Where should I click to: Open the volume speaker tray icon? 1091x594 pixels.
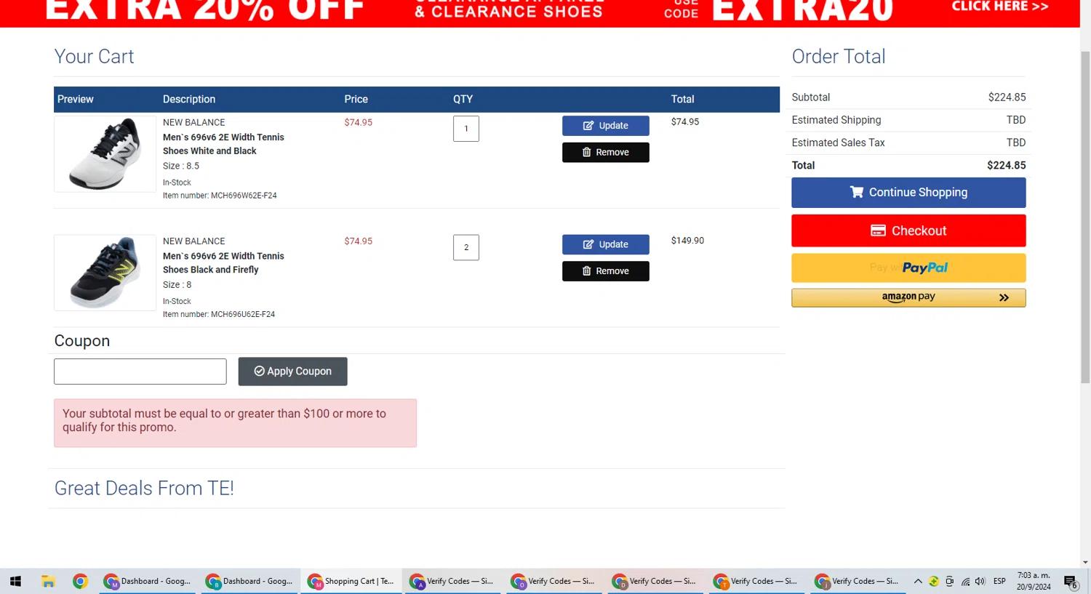pos(980,582)
